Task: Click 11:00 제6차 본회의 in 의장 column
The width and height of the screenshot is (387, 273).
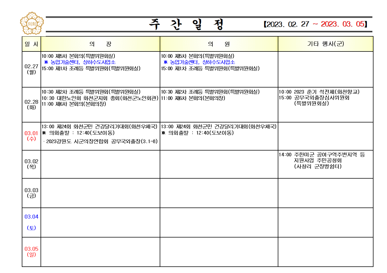Action: pos(74,104)
